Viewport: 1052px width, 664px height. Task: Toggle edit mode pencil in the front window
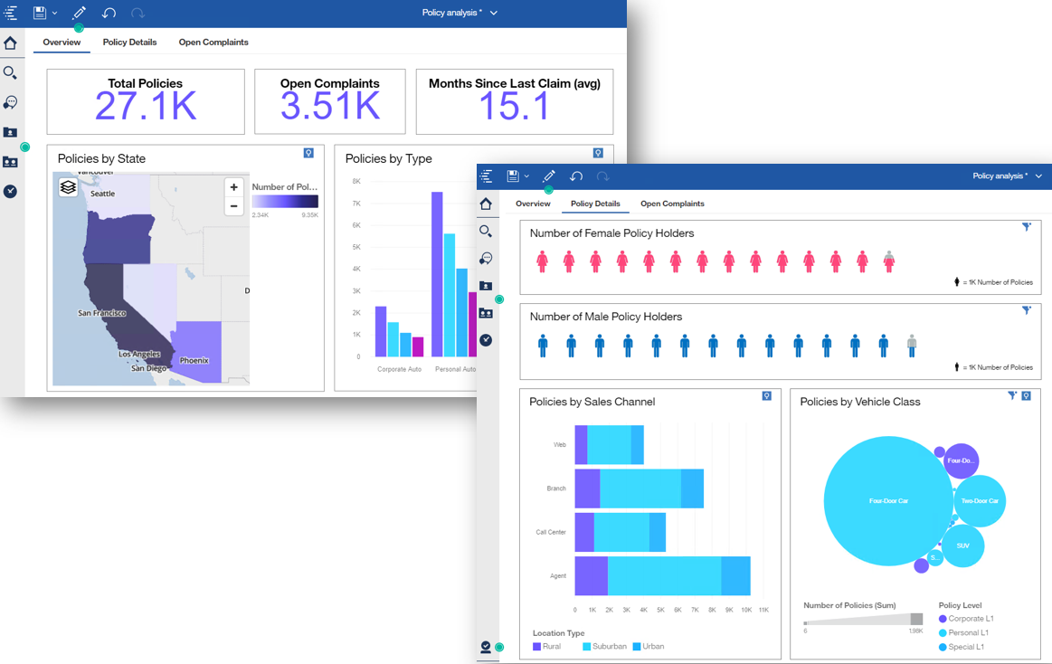[x=549, y=176]
